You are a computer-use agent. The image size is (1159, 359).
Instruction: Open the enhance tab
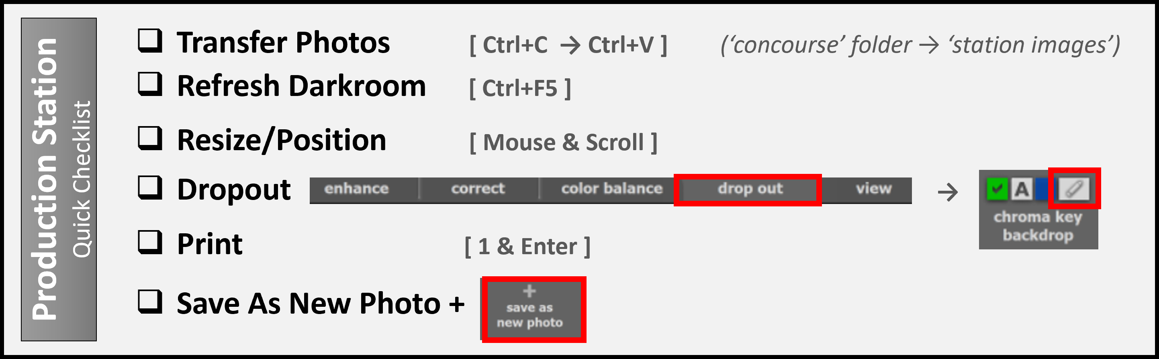point(356,189)
